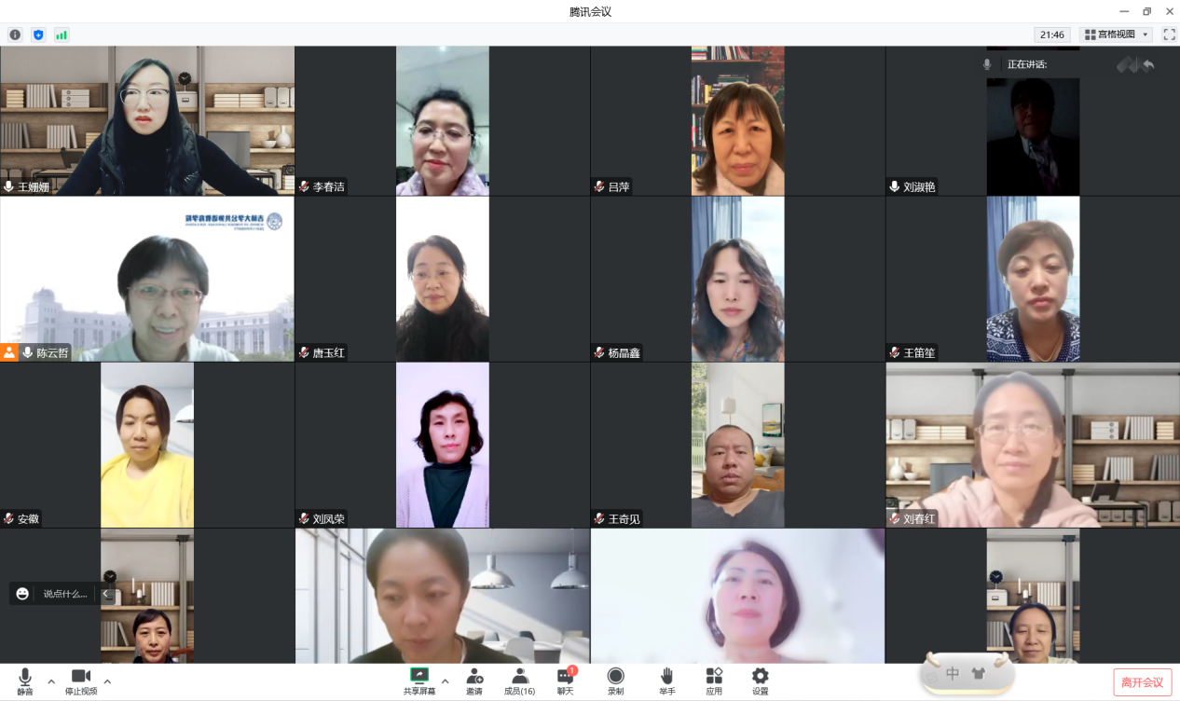The width and height of the screenshot is (1180, 701).
Task: Open video options arrow beside 停止视频
Action: [107, 681]
